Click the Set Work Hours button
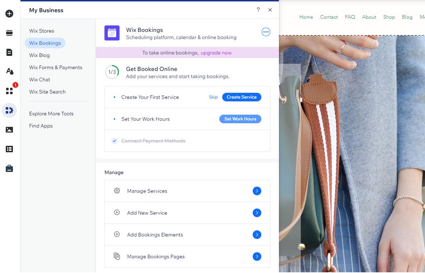Viewport: 425px width, 273px height. tap(240, 119)
